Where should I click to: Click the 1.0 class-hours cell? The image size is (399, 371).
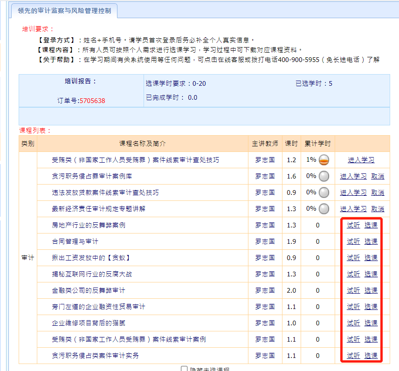click(x=291, y=323)
